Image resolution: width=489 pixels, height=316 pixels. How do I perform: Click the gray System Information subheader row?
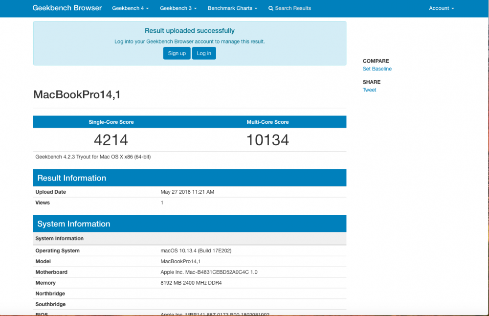point(190,238)
